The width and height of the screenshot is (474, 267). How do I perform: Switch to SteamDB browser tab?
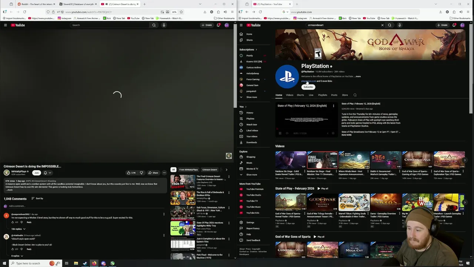pyautogui.click(x=78, y=4)
